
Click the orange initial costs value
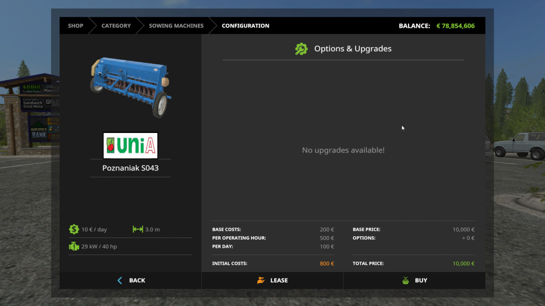327,263
